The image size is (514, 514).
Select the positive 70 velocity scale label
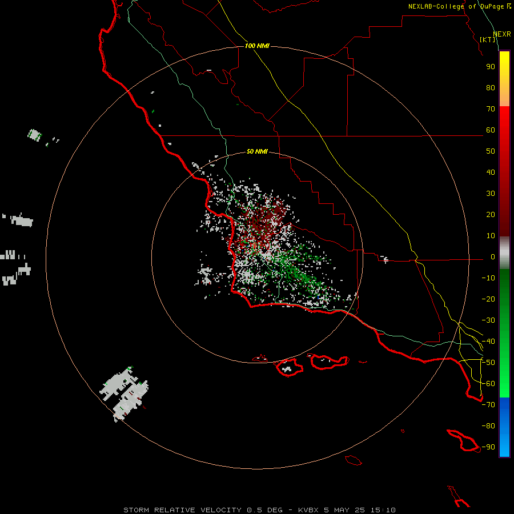coord(491,109)
